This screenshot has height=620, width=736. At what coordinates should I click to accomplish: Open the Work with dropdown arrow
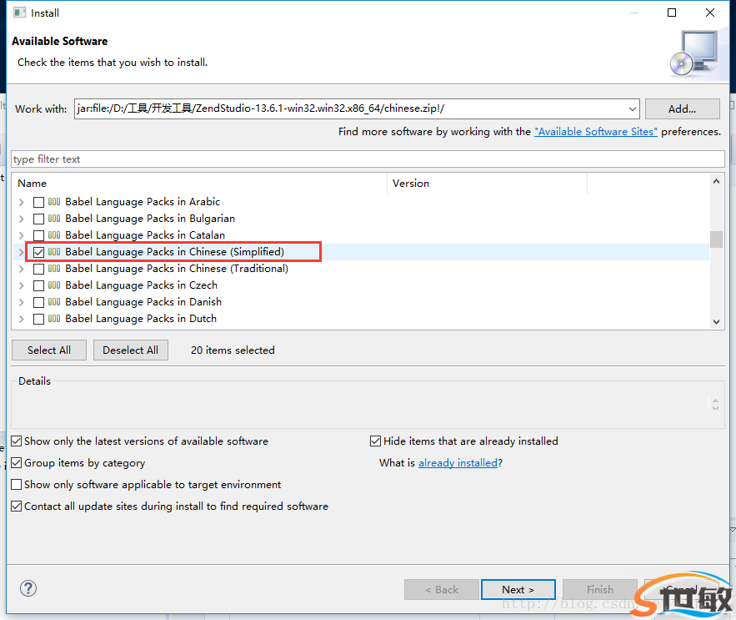[x=633, y=109]
